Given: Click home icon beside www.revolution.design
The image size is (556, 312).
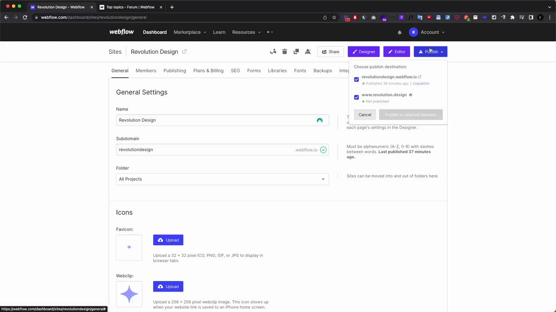Looking at the screenshot, I should tap(410, 94).
